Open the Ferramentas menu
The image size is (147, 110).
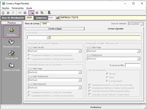(x=18, y=8)
